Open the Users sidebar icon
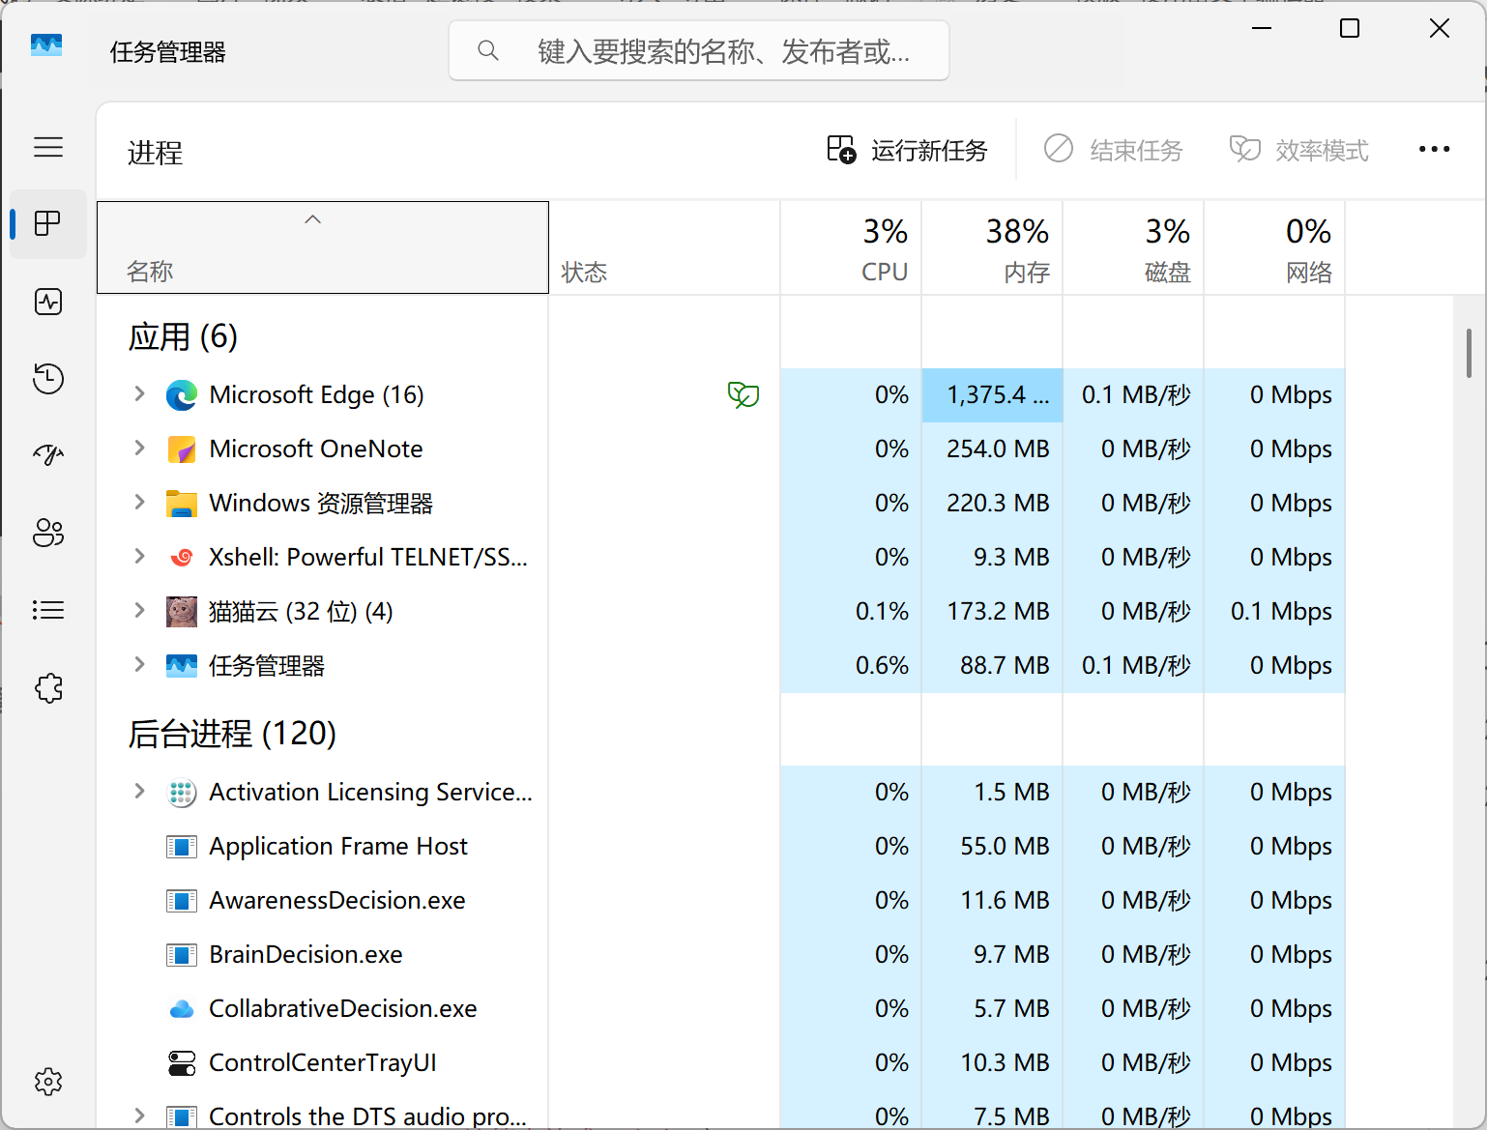Image resolution: width=1487 pixels, height=1130 pixels. pyautogui.click(x=48, y=533)
